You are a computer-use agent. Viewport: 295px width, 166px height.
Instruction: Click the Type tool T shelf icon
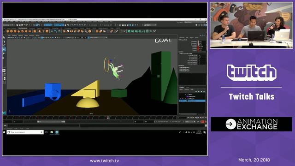coord(43,31)
